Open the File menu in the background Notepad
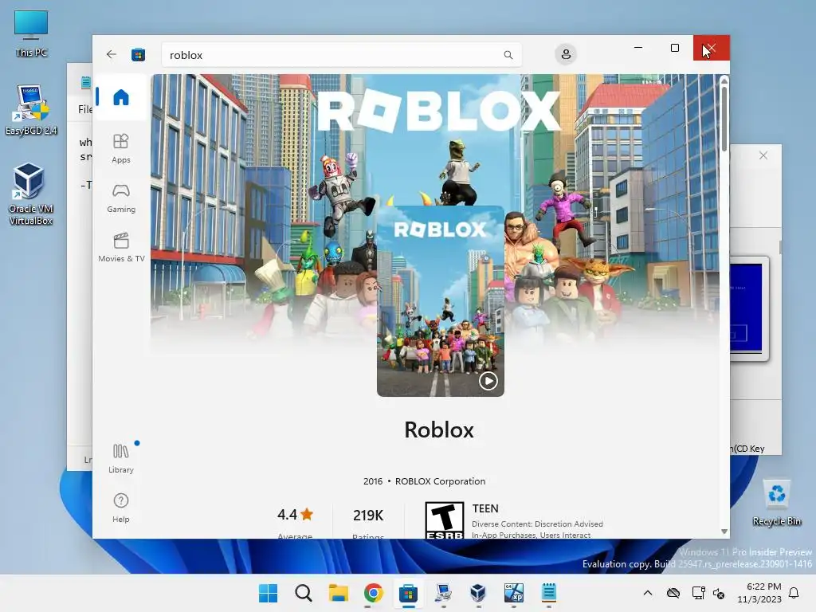The height and width of the screenshot is (612, 816). point(84,109)
